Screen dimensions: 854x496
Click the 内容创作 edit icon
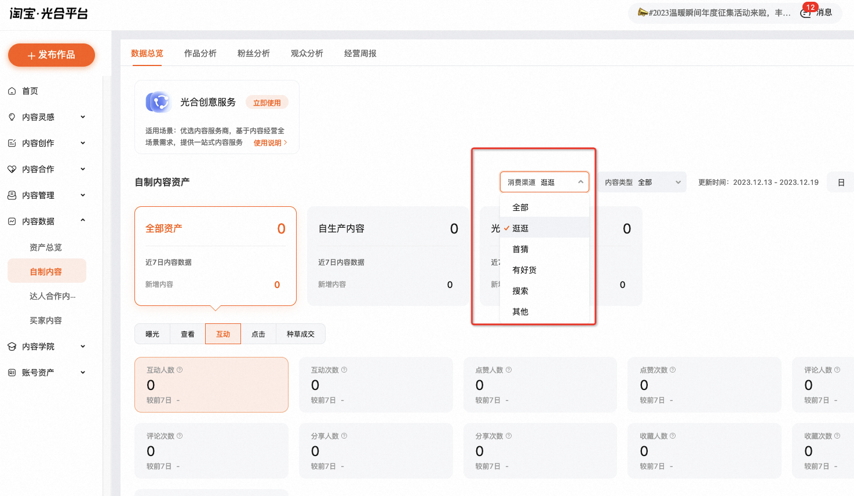[x=12, y=143]
